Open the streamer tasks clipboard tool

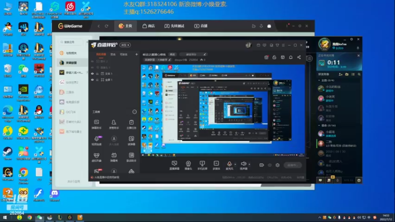click(x=131, y=124)
